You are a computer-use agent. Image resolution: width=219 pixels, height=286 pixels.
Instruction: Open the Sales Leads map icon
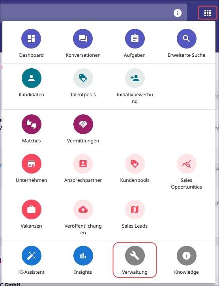135,209
